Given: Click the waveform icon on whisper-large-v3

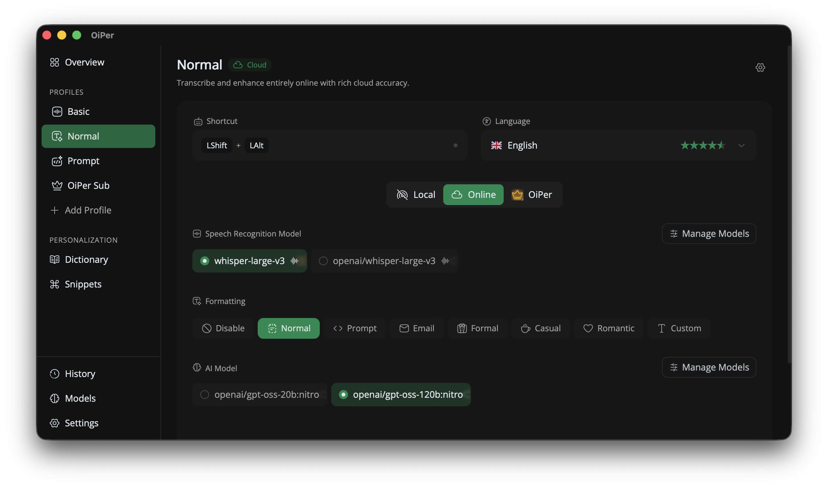Looking at the screenshot, I should click(x=295, y=261).
